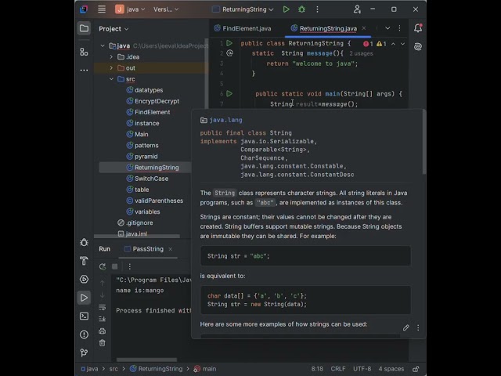Click UTF-8 encoding in status bar

pos(362,369)
